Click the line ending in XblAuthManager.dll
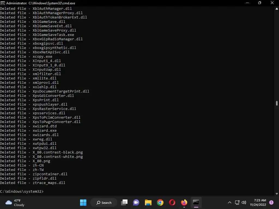Screen dimensions: 279x209 pos(36,8)
